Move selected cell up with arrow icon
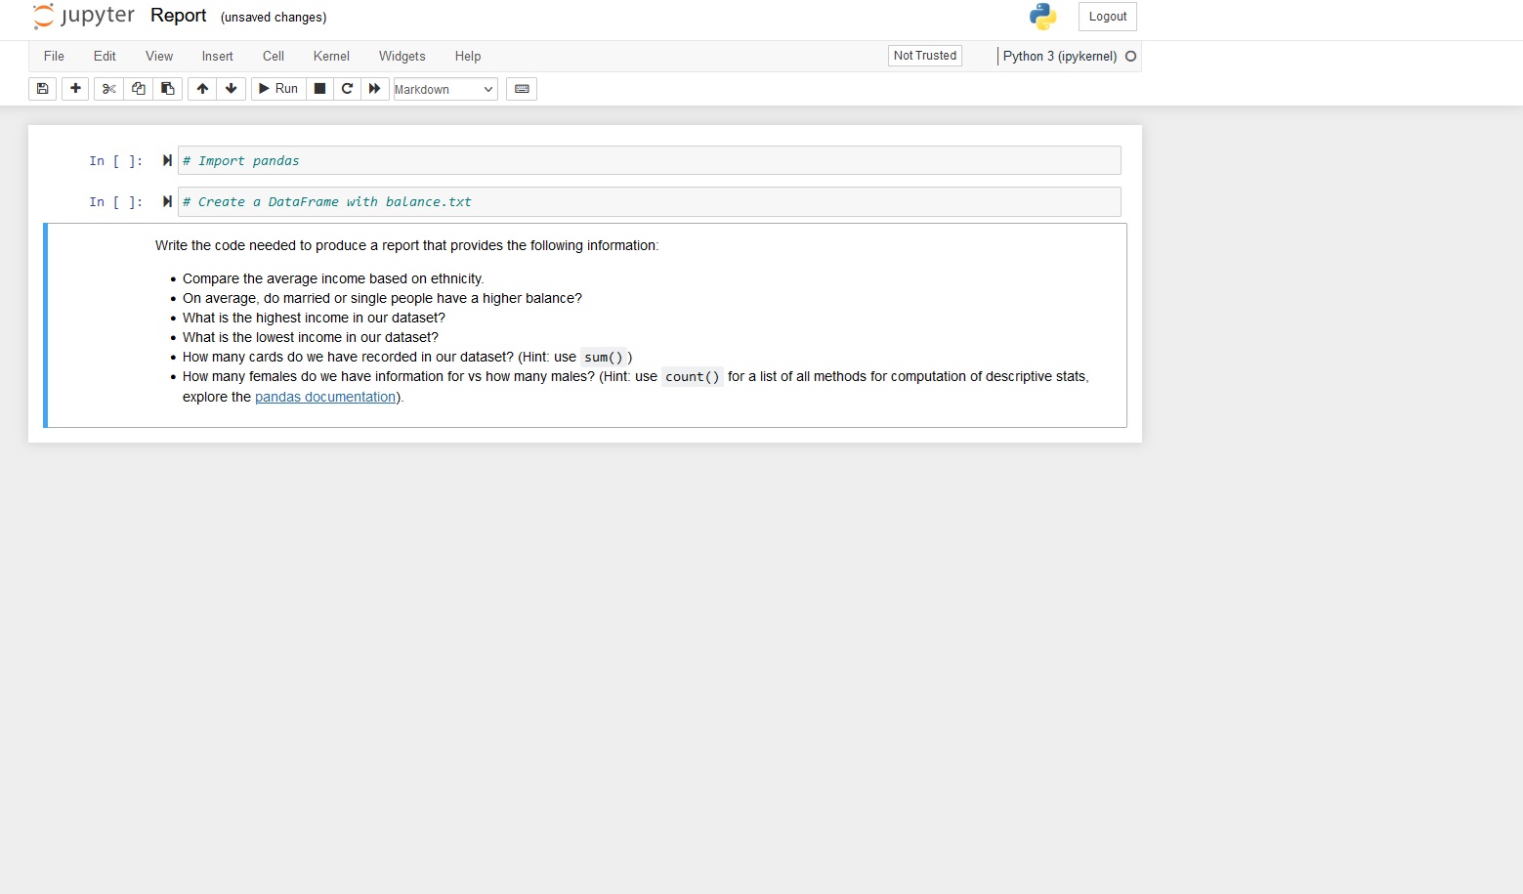 click(x=201, y=89)
